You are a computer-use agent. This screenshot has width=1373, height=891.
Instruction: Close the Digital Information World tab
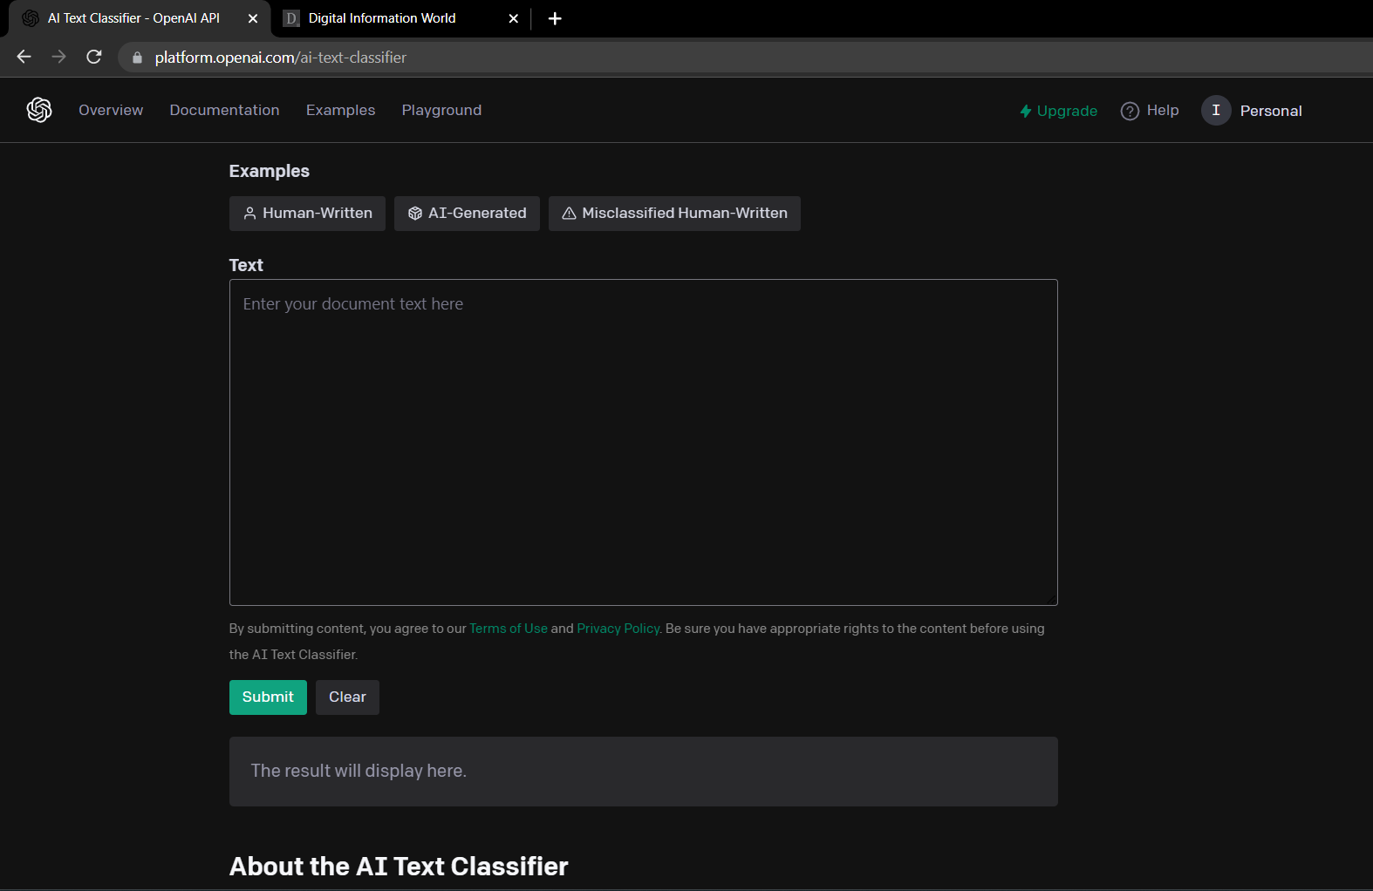click(x=514, y=18)
